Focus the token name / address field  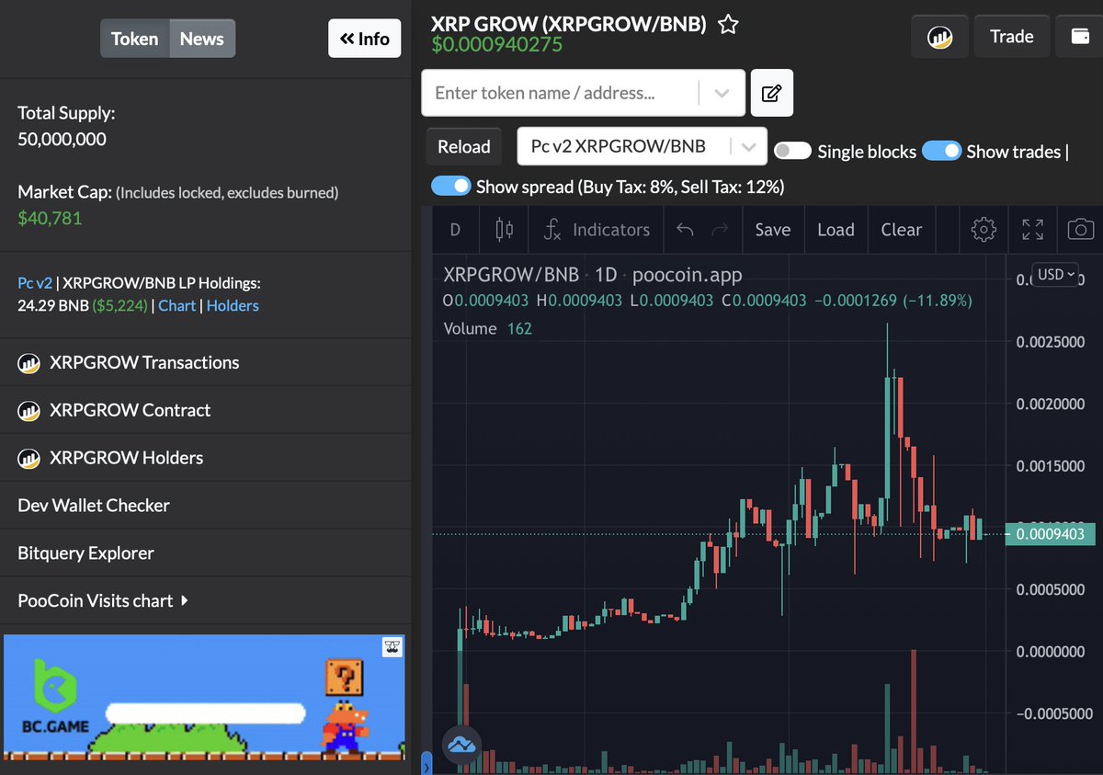561,93
